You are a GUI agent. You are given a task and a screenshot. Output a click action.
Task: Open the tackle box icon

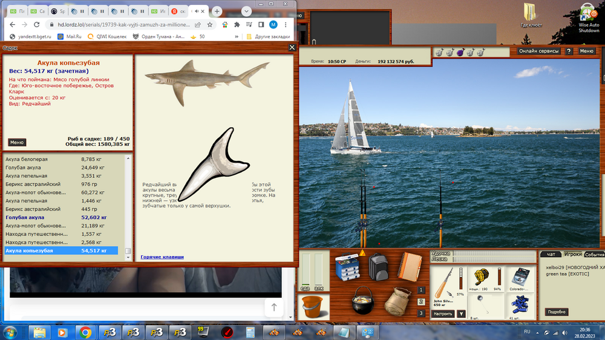click(x=347, y=267)
